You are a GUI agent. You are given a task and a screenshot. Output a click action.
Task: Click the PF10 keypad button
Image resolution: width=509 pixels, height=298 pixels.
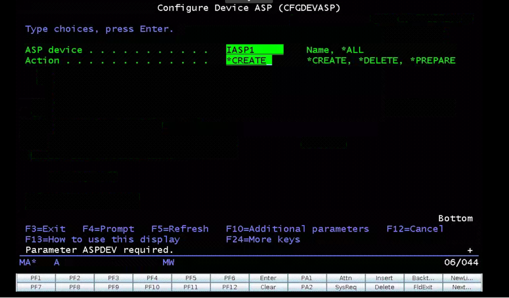(x=152, y=287)
